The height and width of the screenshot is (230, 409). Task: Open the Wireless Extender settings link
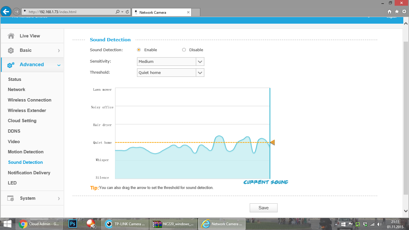click(x=27, y=111)
